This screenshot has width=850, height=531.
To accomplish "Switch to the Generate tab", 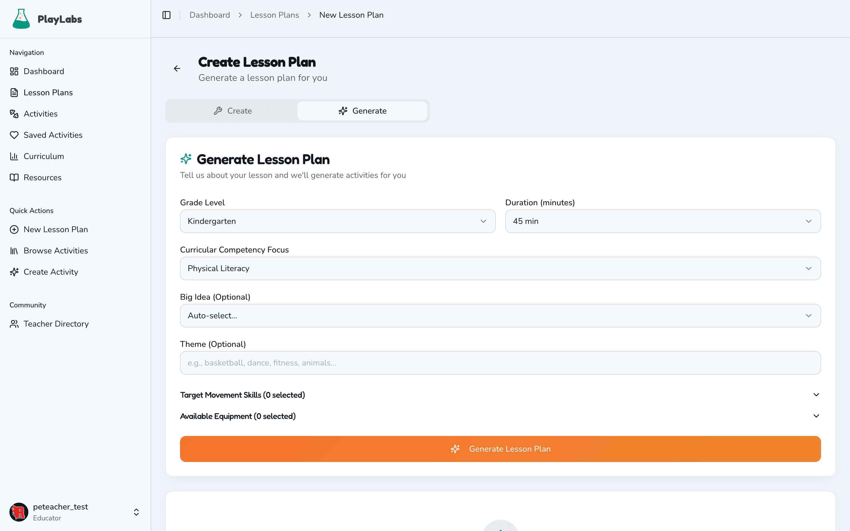I will [363, 111].
